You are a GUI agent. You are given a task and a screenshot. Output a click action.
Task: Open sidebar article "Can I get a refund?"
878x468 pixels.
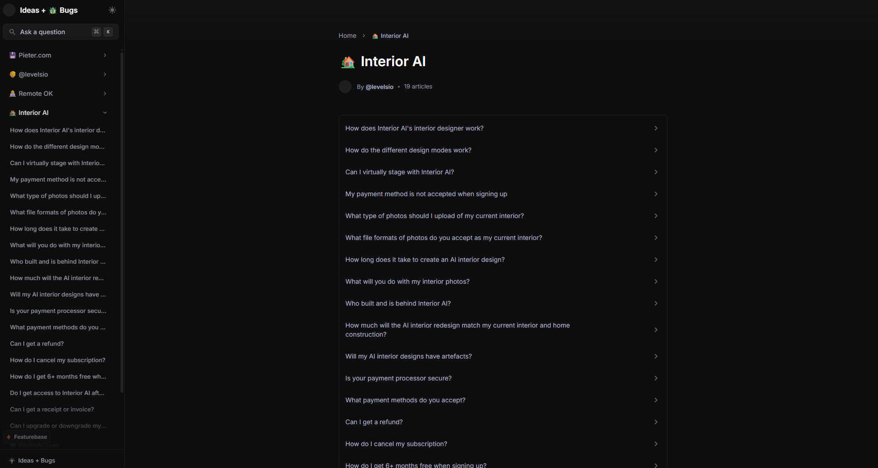click(x=37, y=343)
